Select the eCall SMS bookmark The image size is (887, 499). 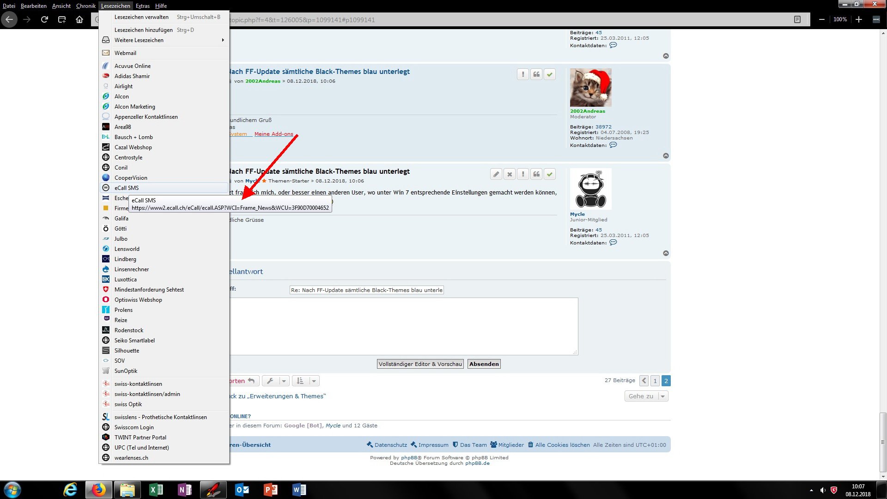pyautogui.click(x=127, y=188)
